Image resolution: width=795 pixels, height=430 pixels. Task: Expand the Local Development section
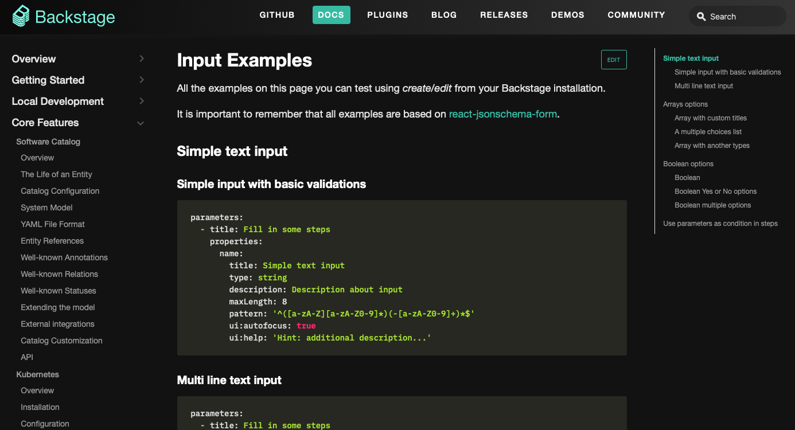pyautogui.click(x=142, y=101)
